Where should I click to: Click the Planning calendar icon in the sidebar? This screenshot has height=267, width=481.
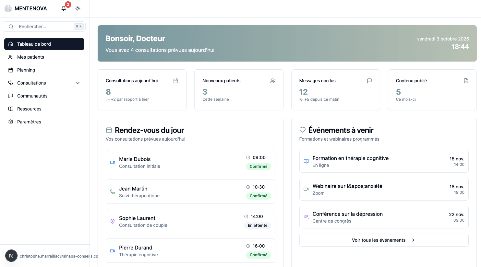[x=11, y=70]
